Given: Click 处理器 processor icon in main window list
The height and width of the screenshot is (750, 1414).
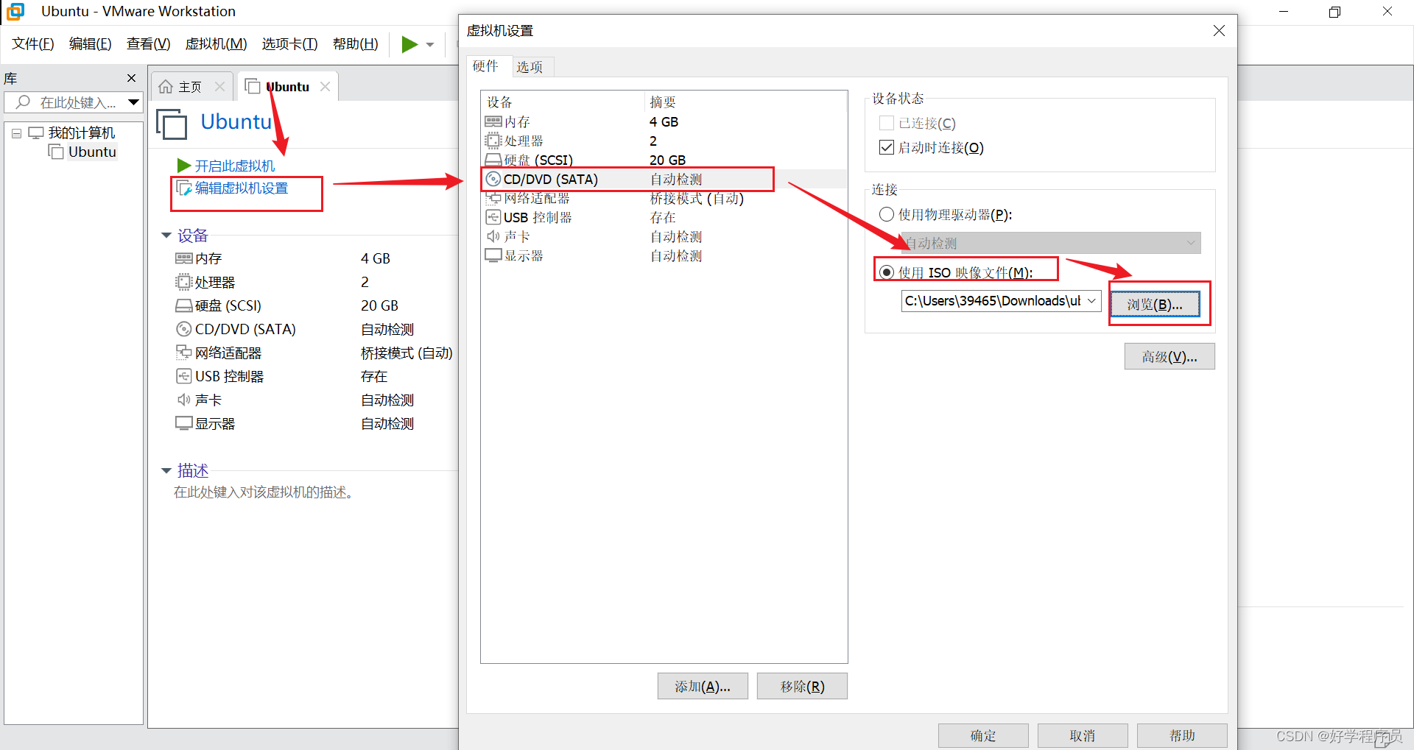Looking at the screenshot, I should click(183, 282).
